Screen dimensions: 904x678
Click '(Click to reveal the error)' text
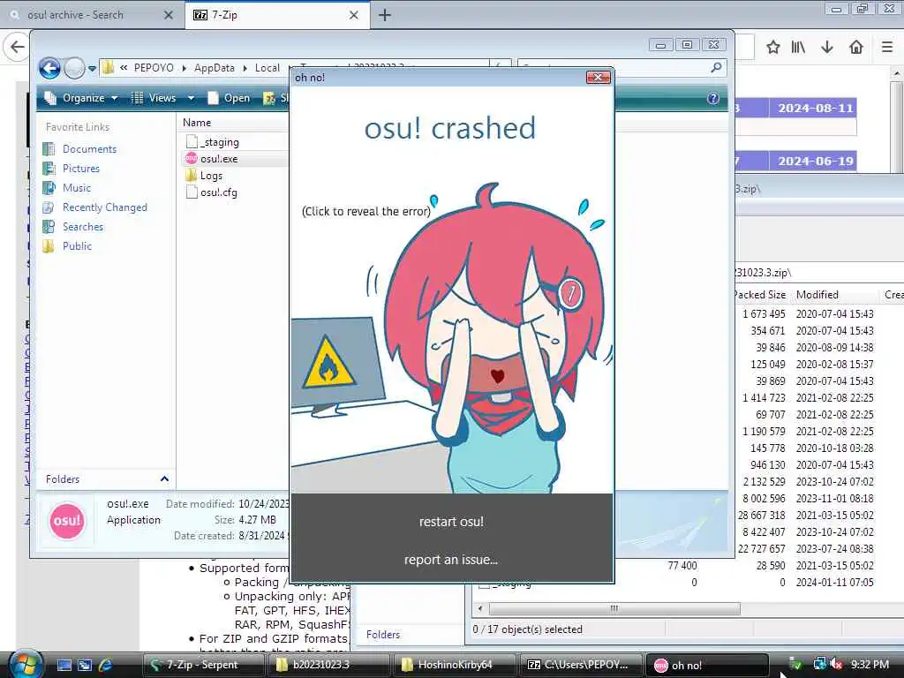(x=366, y=212)
